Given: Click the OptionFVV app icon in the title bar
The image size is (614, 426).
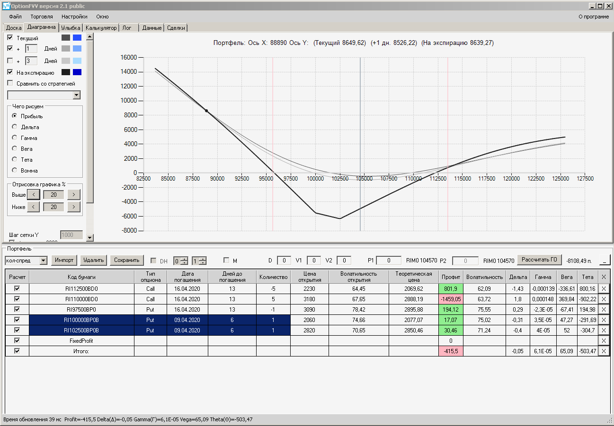Looking at the screenshot, I should pos(6,6).
